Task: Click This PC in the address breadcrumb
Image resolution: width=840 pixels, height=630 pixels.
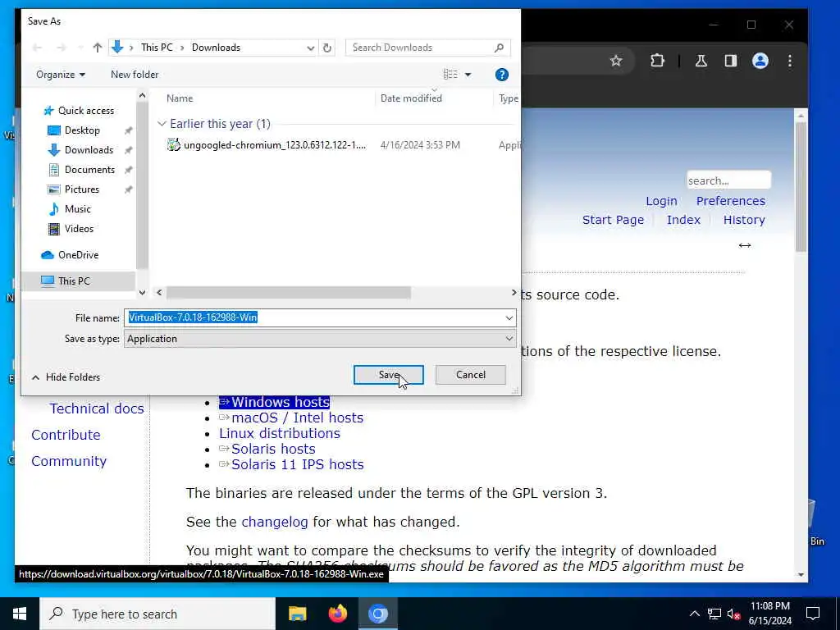Action: point(157,48)
